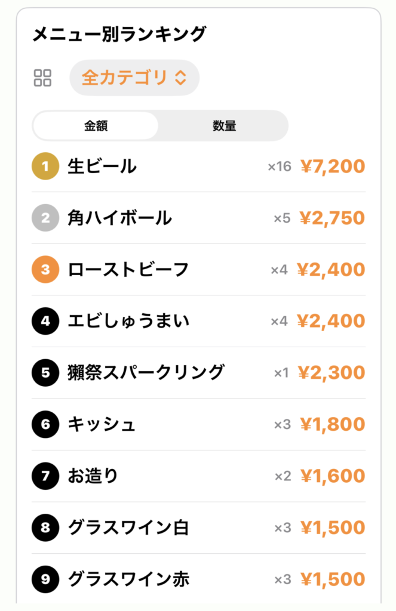Image resolution: width=396 pixels, height=611 pixels.
Task: Expand category options from the filter selector
Action: click(134, 77)
